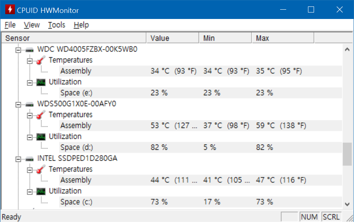Viewport: 354px width, 222px height.
Task: Click the Value column header
Action: [172, 38]
